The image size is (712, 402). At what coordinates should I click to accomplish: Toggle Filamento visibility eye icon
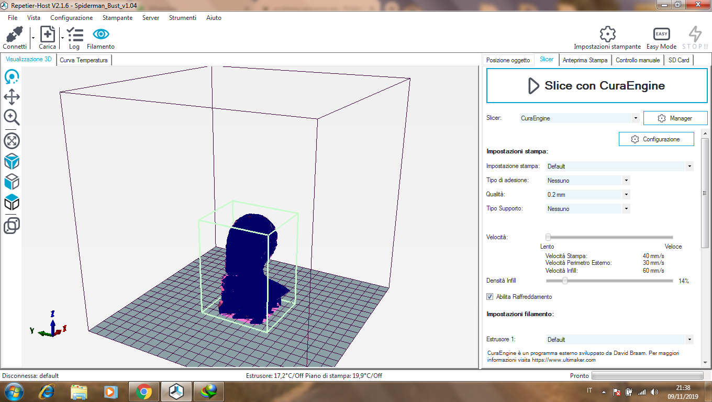click(101, 35)
